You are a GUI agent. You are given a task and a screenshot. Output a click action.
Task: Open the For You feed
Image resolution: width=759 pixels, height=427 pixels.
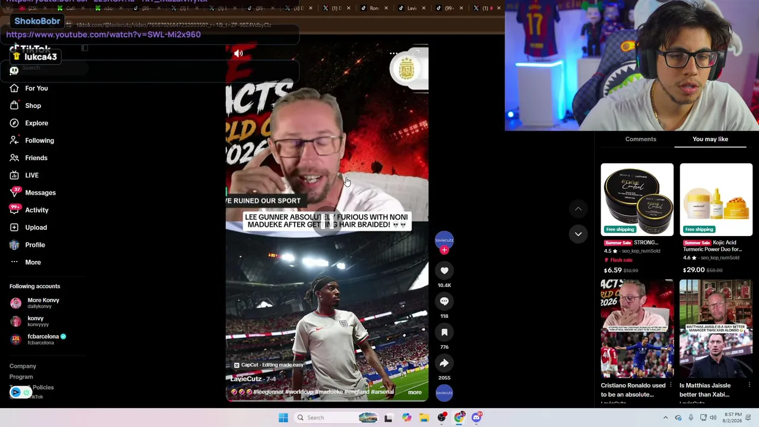tap(28, 88)
